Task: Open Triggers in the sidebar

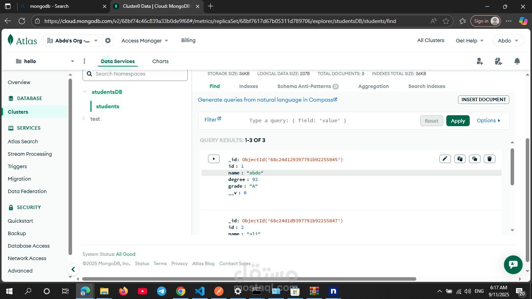Action: pos(17,166)
